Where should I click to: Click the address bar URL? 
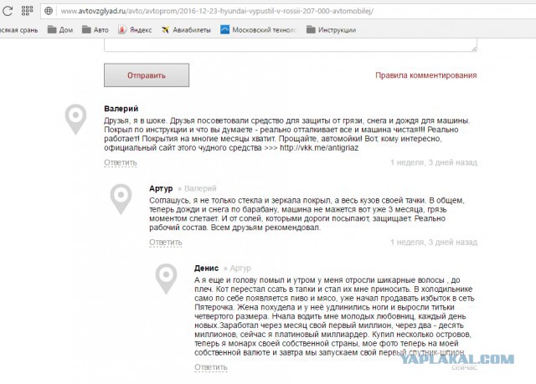point(217,11)
